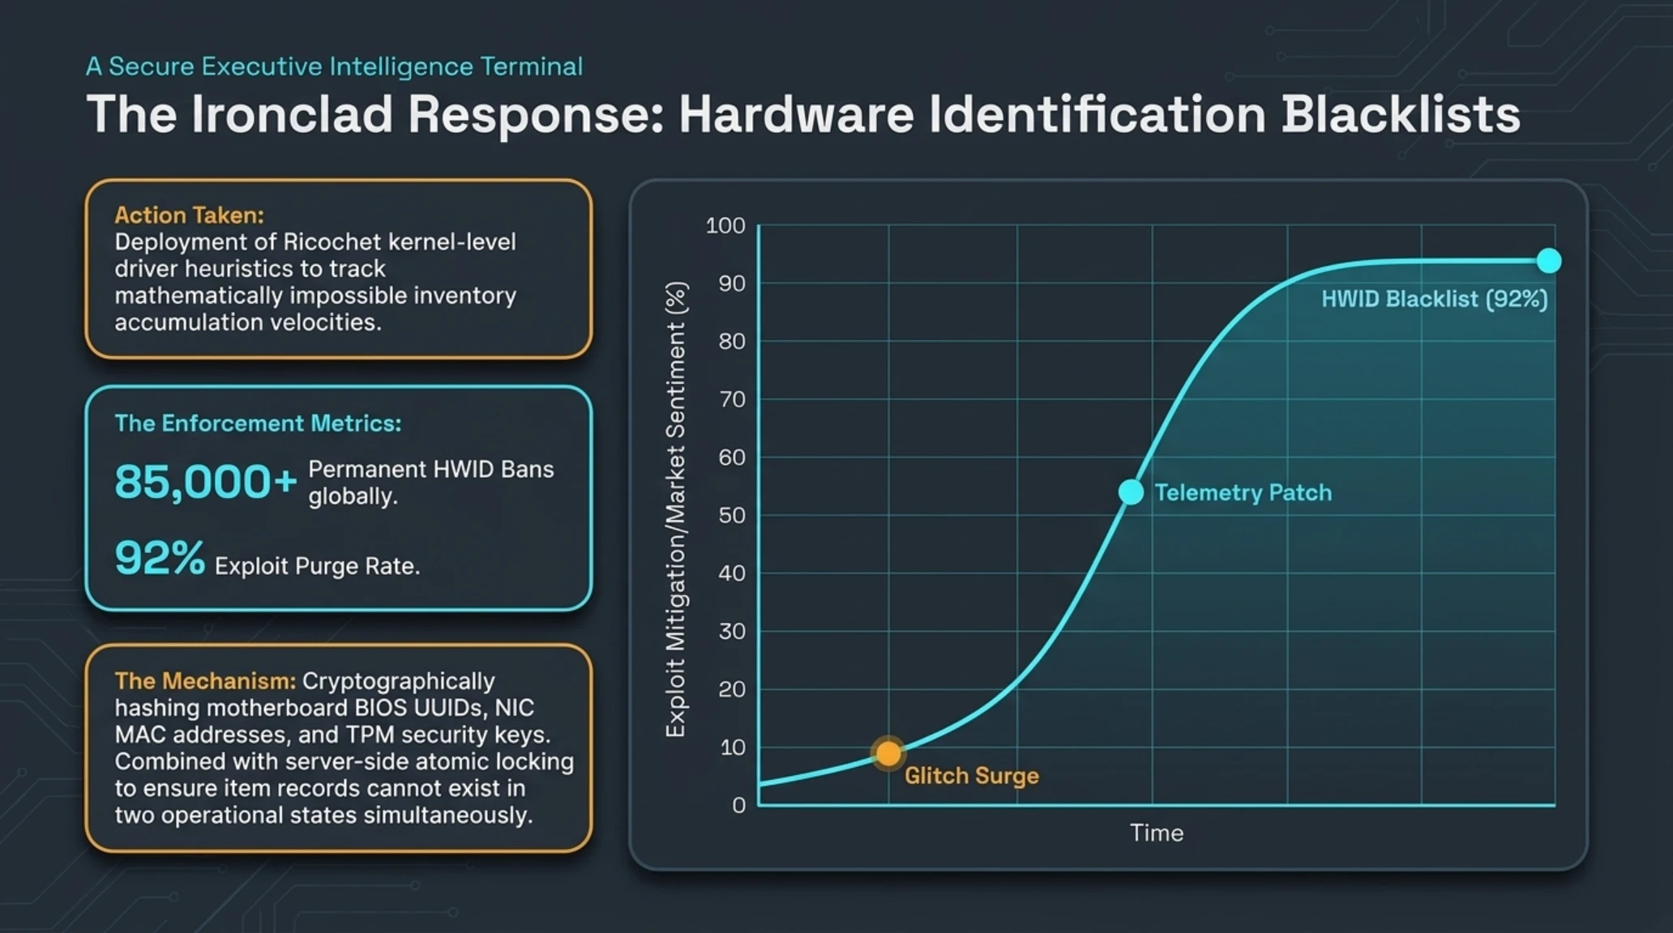
Task: Click 'The Mechanism:' heading text
Action: point(205,680)
